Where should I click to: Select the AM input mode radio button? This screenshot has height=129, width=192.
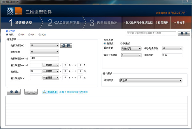(x=29, y=35)
